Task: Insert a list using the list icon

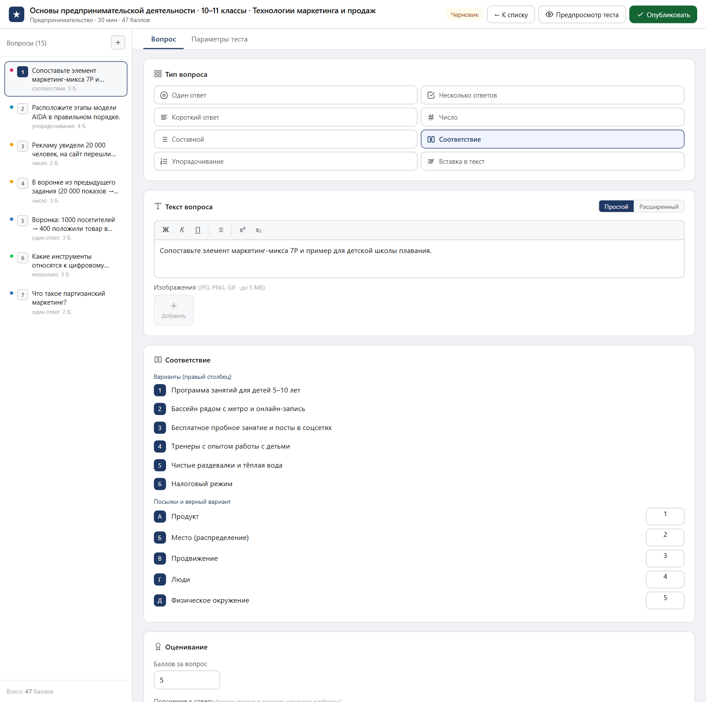Action: (221, 230)
